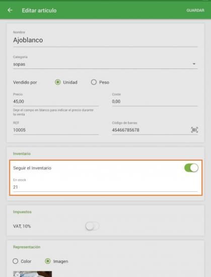This screenshot has height=277, width=211.
Task: Remove the image with the X icon
Action: 17,275
